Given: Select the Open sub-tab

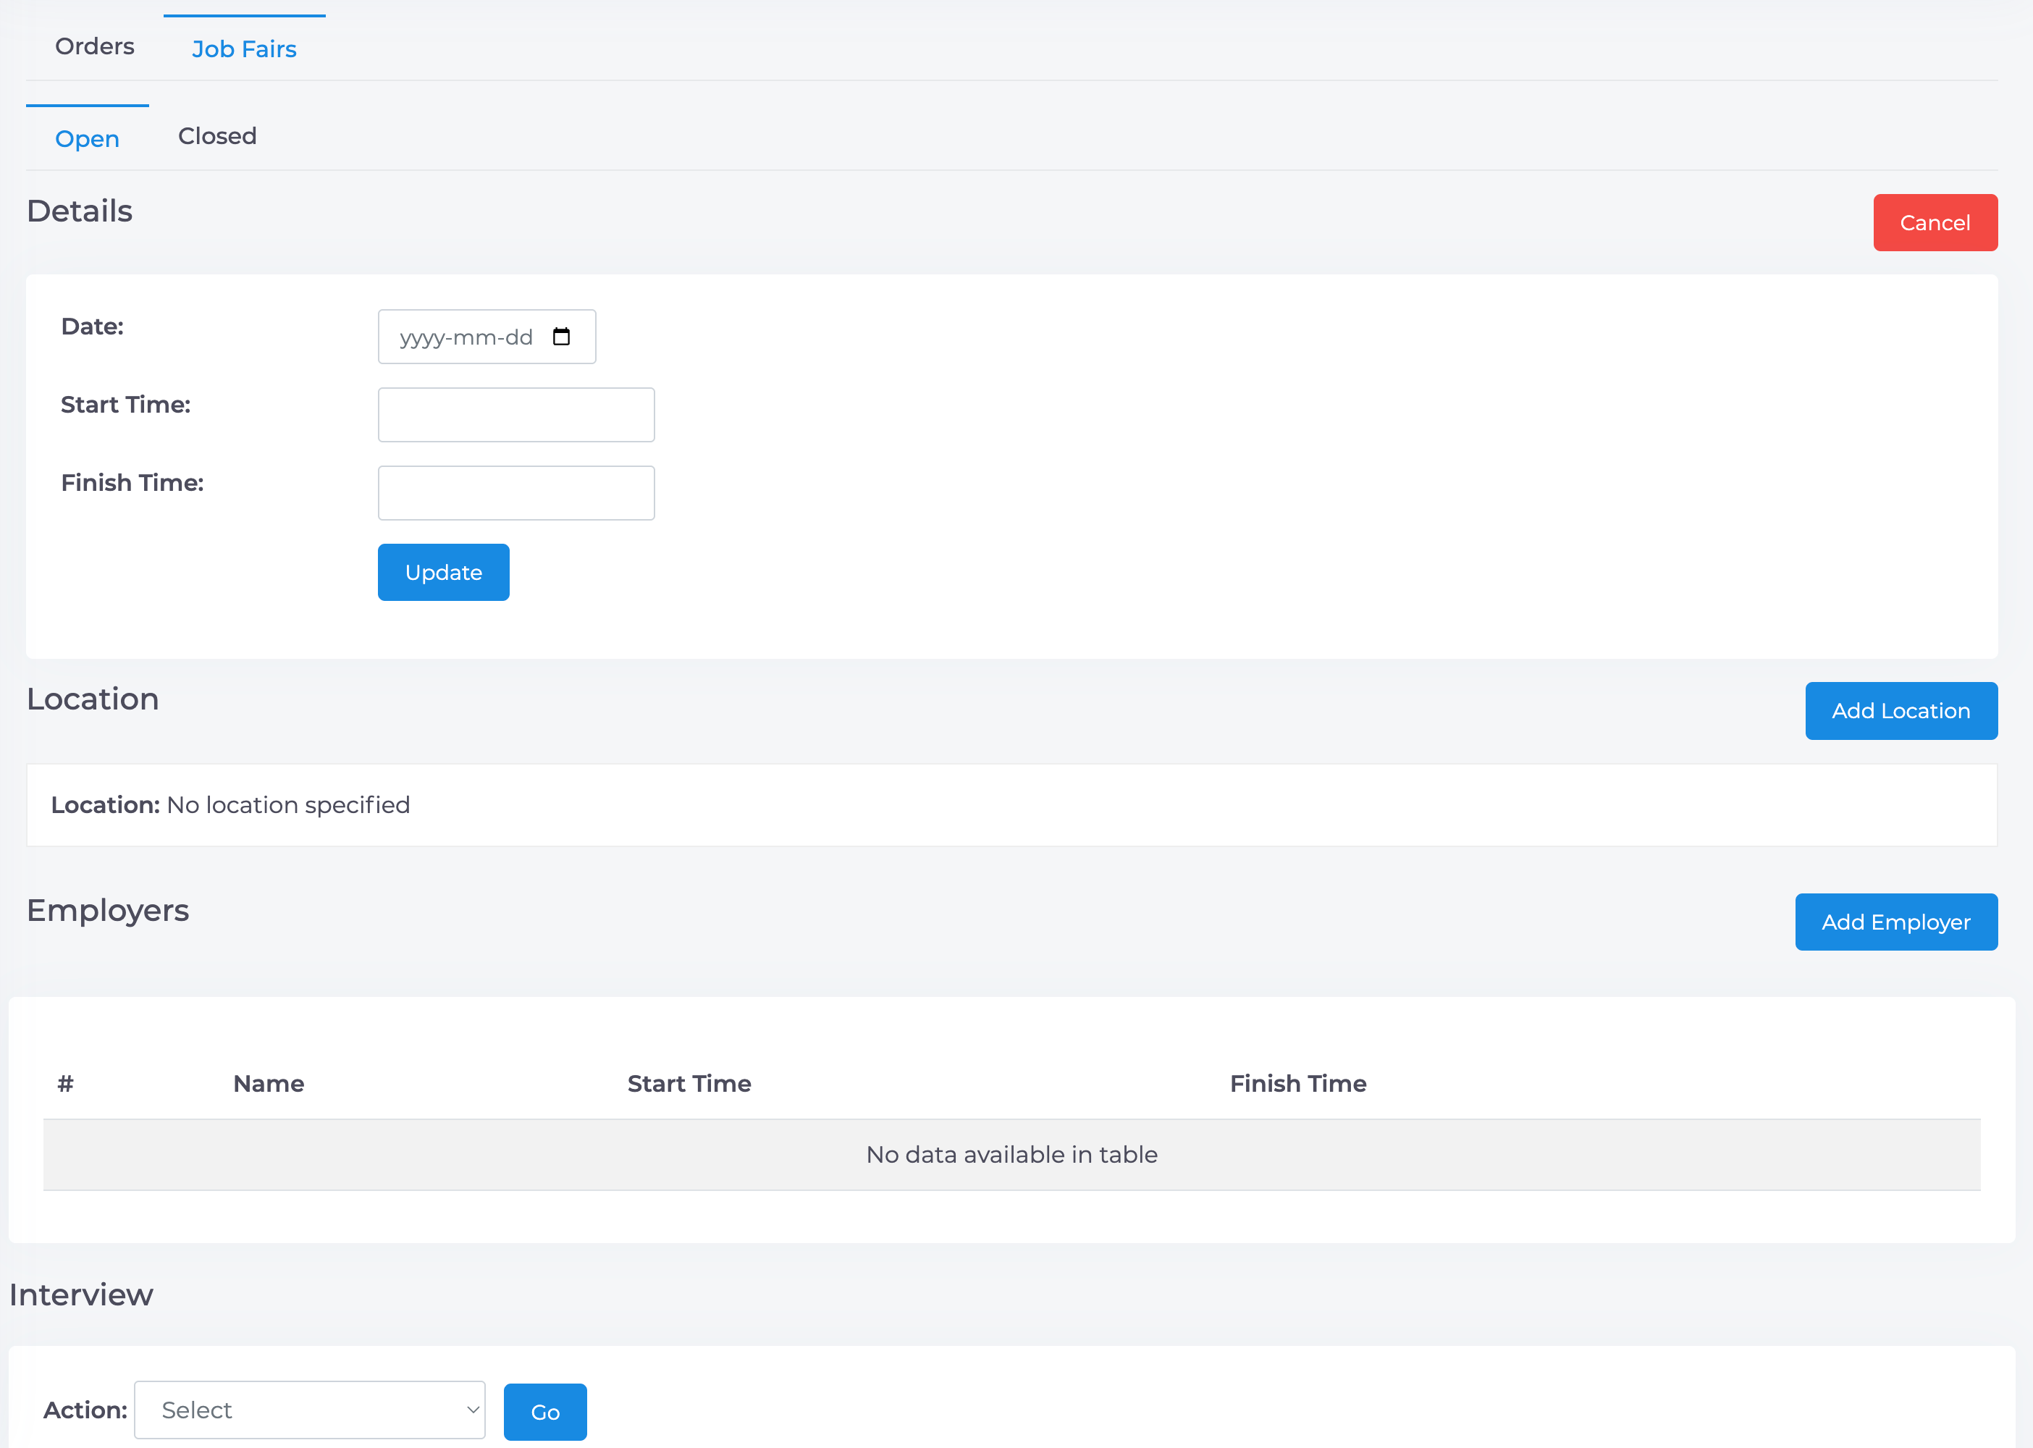Looking at the screenshot, I should point(88,139).
